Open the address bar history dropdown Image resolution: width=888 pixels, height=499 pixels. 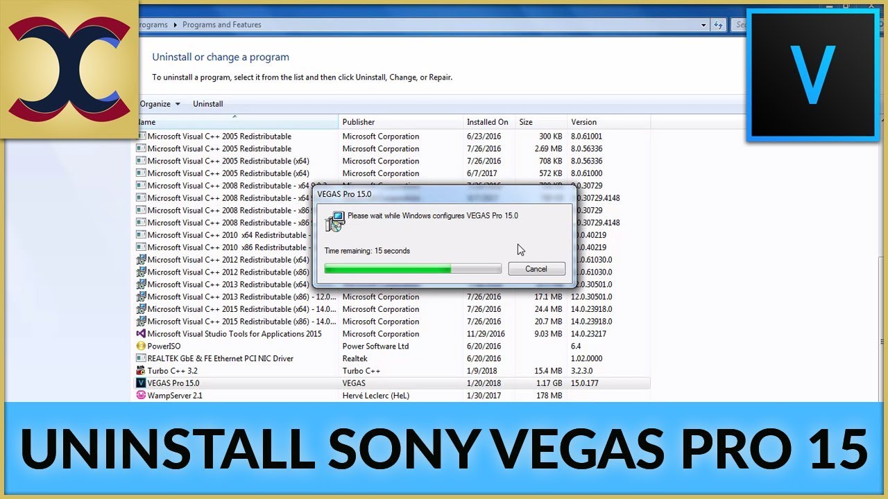703,25
